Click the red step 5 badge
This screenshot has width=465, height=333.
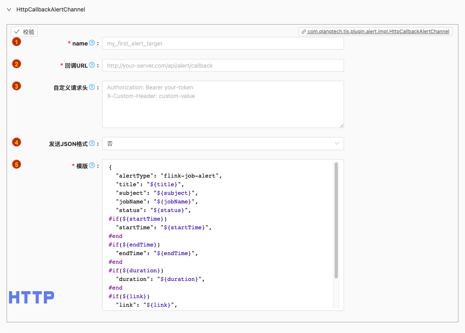16,164
